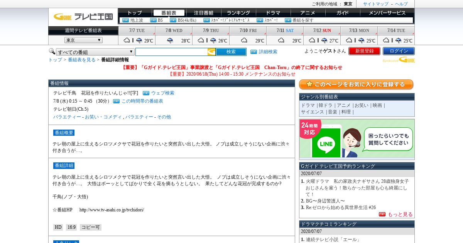Select the 番組表 navigation tab
Screen dimensions: 463x243
click(x=169, y=13)
